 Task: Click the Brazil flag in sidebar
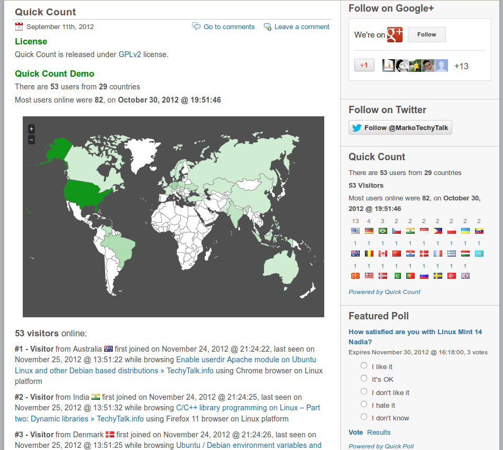pyautogui.click(x=383, y=231)
